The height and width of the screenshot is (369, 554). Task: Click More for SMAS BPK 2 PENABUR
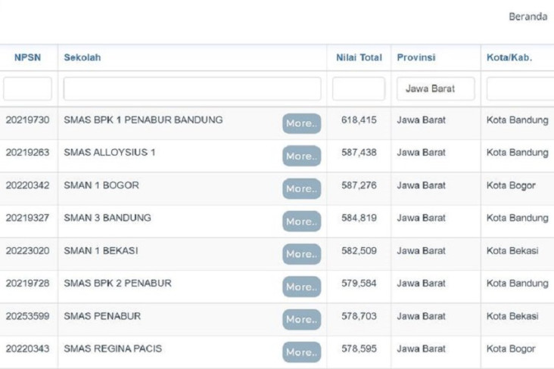pos(302,287)
